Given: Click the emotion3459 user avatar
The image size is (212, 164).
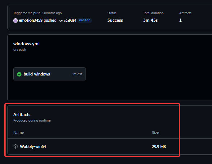Looking at the screenshot, I should pyautogui.click(x=15, y=20).
